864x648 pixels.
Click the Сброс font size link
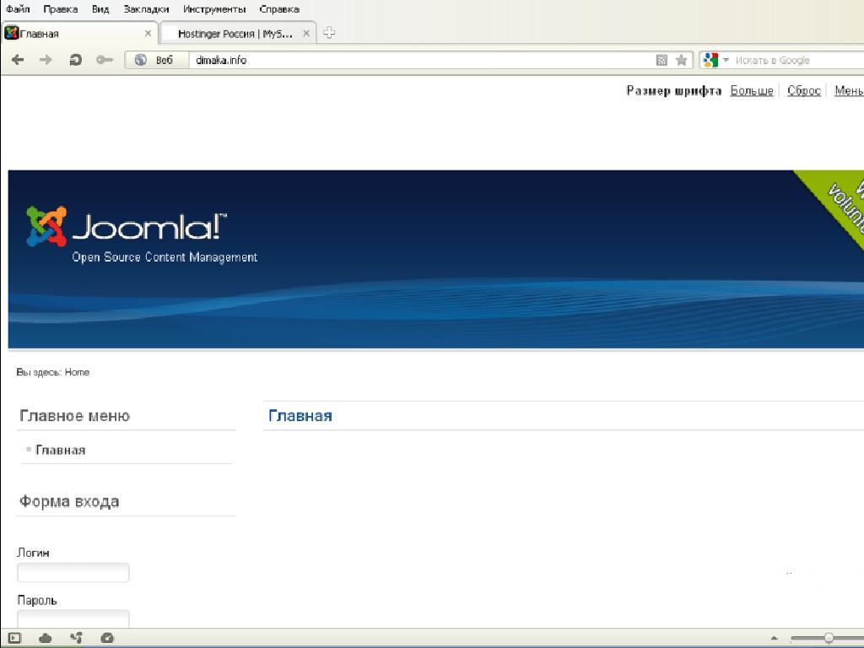[x=804, y=90]
